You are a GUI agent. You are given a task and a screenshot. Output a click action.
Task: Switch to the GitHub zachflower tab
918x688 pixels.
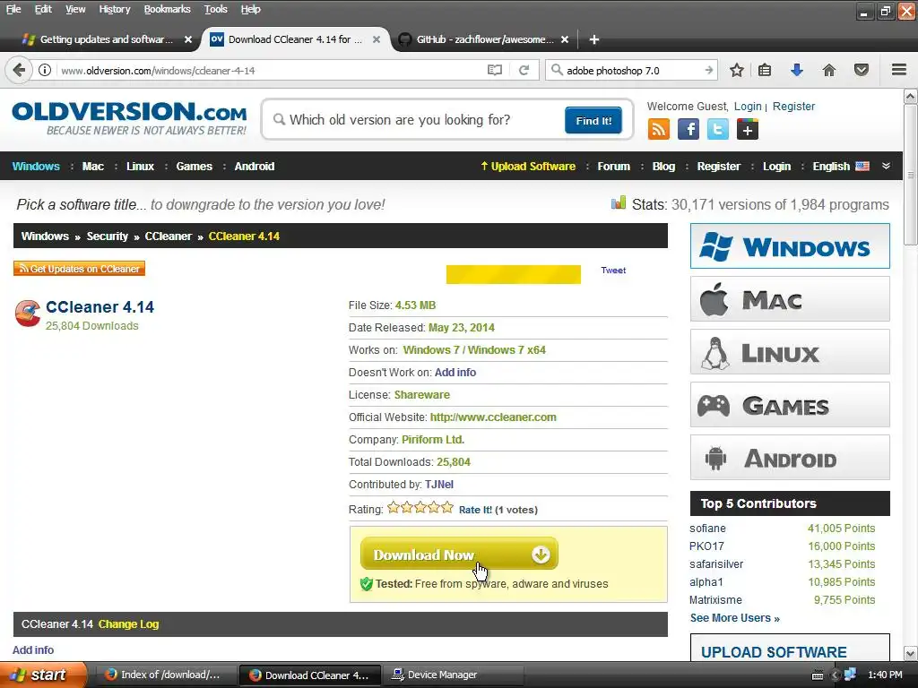tap(485, 39)
